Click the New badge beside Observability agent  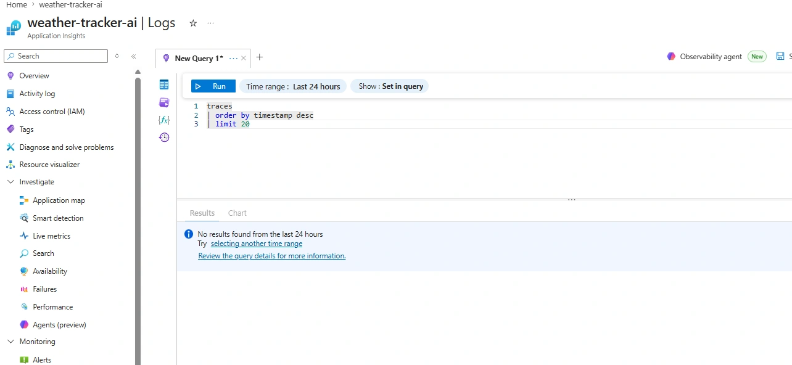757,56
